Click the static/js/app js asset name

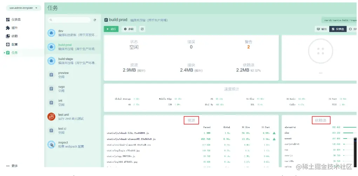tap(121, 156)
